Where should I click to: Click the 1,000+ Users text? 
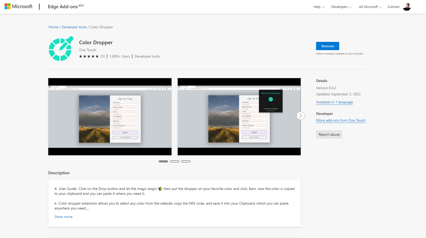[x=120, y=56]
